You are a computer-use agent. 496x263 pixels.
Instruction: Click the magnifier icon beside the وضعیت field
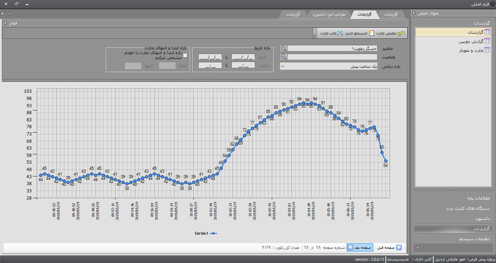coord(283,57)
